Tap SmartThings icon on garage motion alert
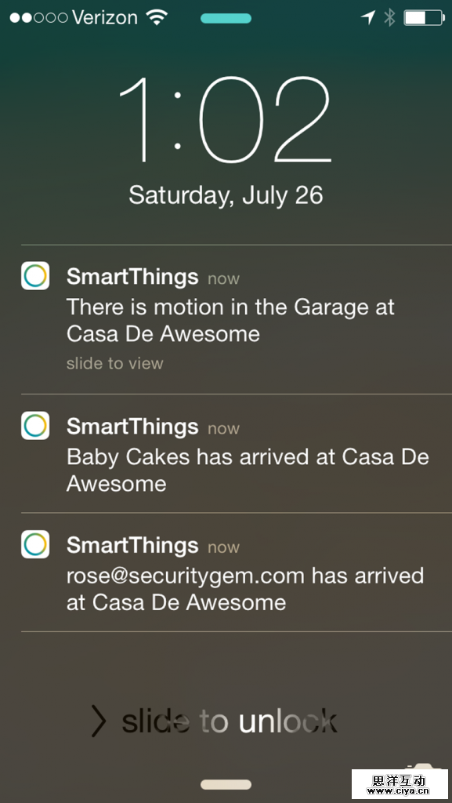 coord(35,276)
